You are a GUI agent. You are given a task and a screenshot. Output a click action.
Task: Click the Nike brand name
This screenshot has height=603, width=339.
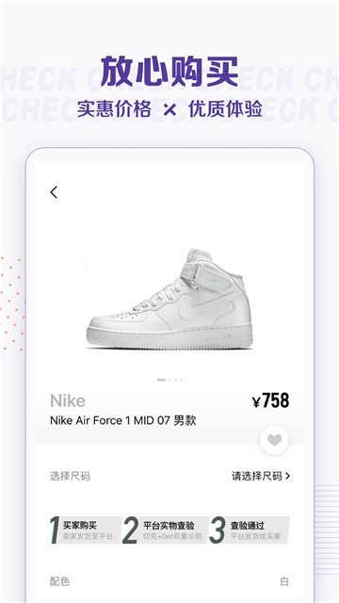point(68,400)
